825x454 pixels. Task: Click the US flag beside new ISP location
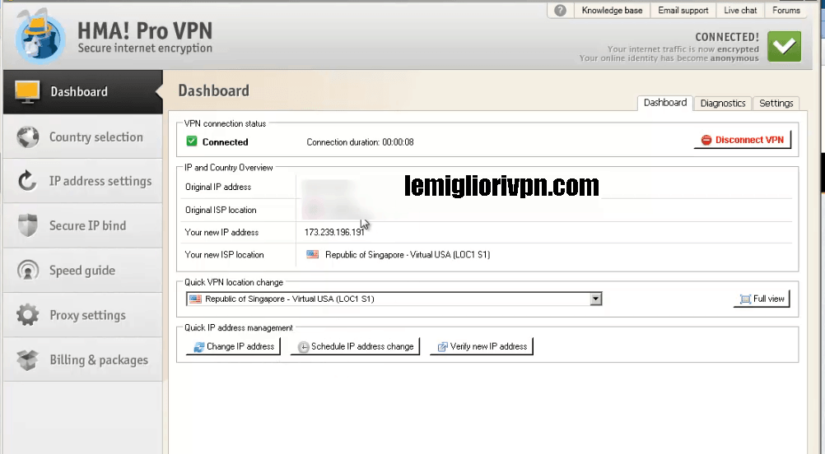click(313, 254)
